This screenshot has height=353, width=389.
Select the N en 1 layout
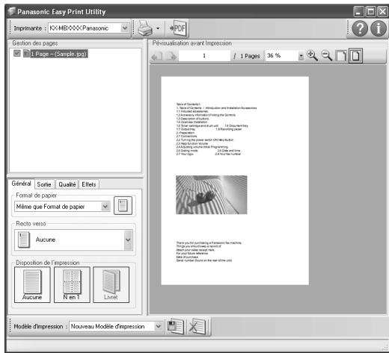point(72,285)
